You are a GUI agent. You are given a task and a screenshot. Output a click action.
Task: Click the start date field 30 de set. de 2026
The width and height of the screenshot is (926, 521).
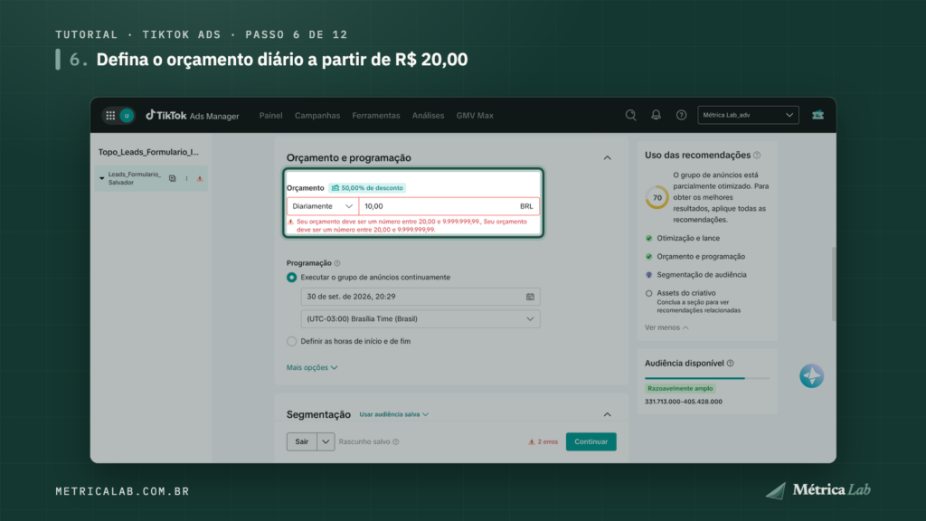click(x=420, y=297)
